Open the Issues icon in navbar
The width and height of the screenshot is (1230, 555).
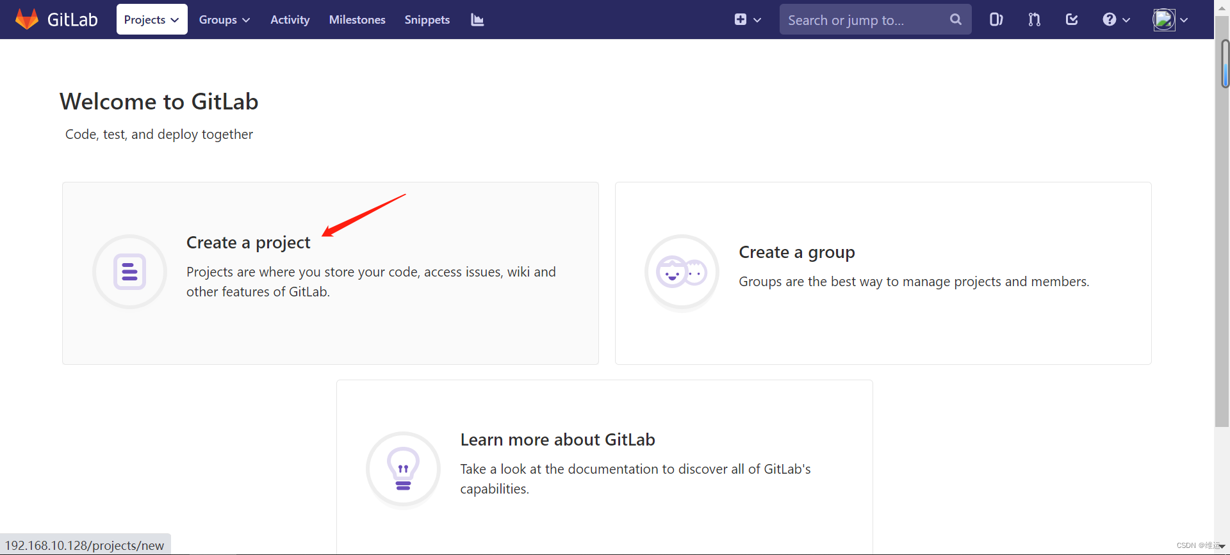click(x=996, y=20)
